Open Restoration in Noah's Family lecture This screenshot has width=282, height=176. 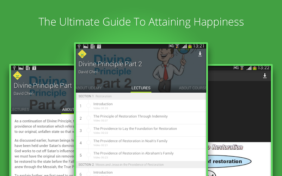pyautogui.click(x=141, y=143)
